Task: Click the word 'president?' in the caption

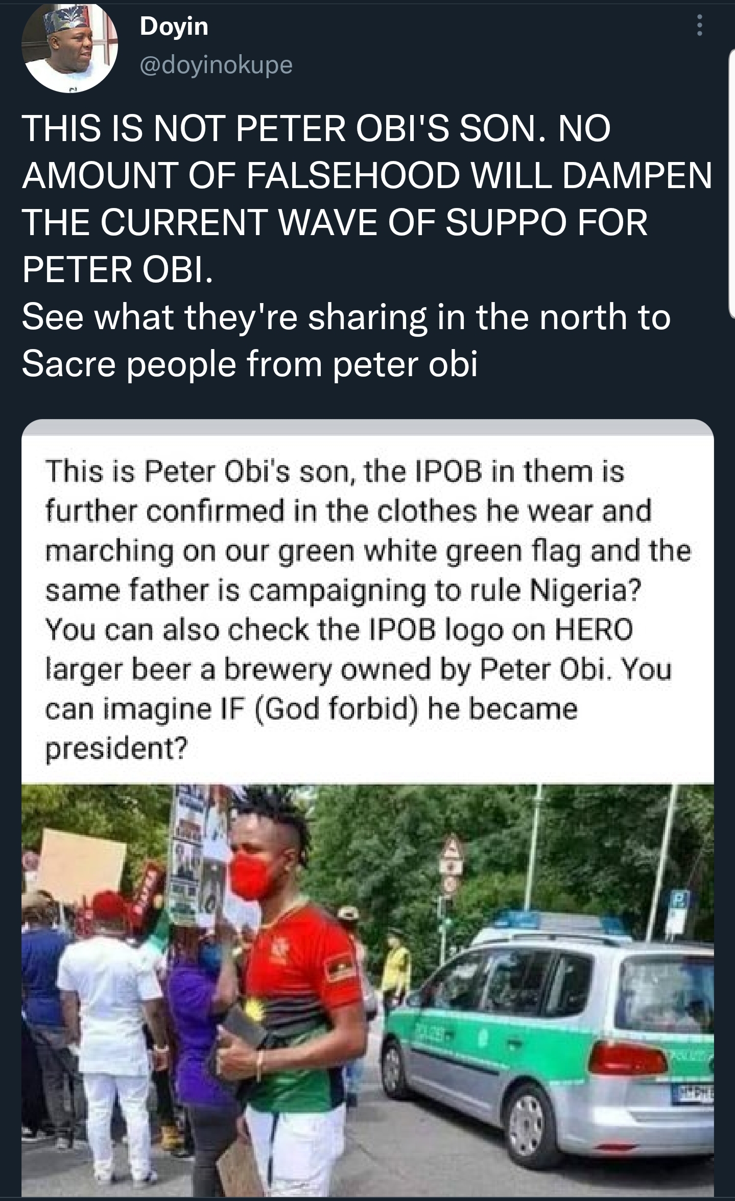Action: pos(117,749)
